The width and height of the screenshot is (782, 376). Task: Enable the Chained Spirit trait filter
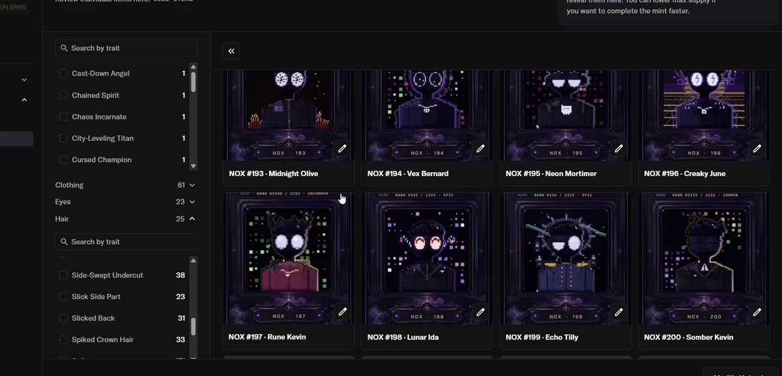pyautogui.click(x=63, y=95)
